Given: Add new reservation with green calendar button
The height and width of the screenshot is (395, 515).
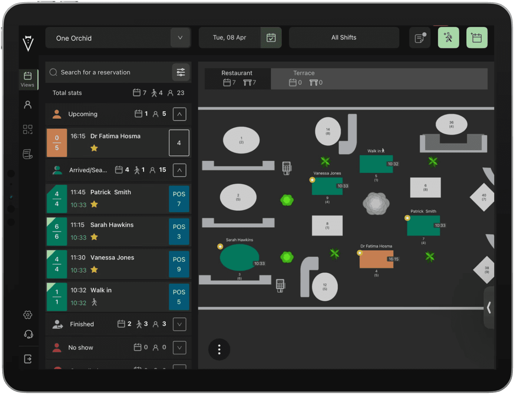Looking at the screenshot, I should tap(477, 37).
